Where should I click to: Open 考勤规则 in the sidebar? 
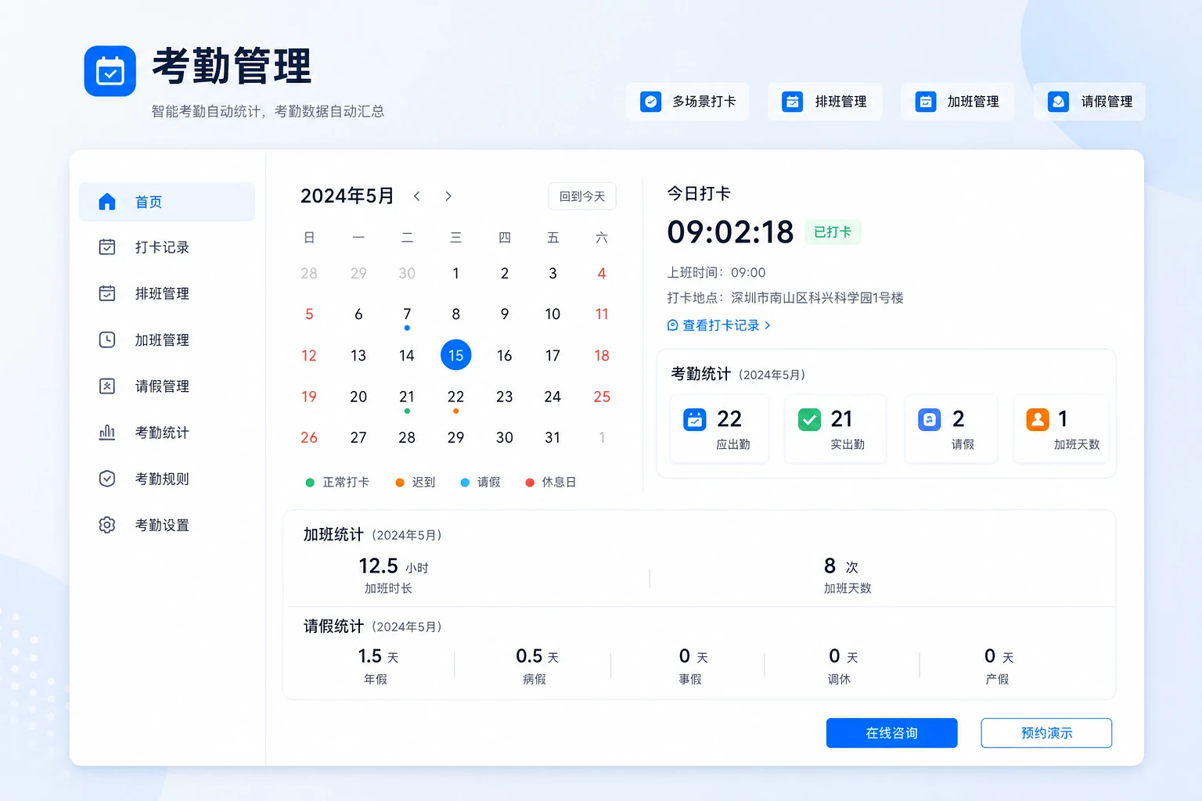click(167, 479)
